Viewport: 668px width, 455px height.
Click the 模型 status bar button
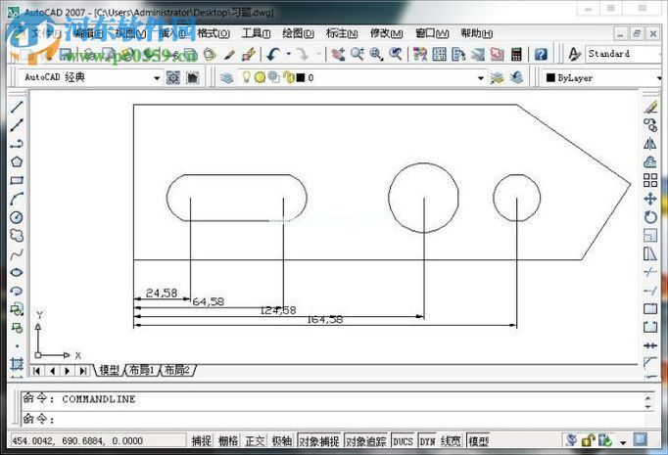[479, 441]
